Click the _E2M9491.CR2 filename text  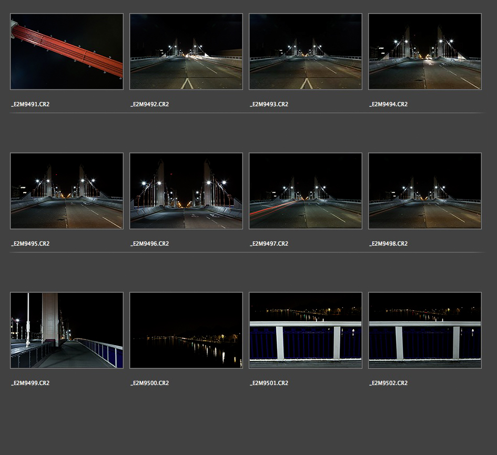click(31, 104)
